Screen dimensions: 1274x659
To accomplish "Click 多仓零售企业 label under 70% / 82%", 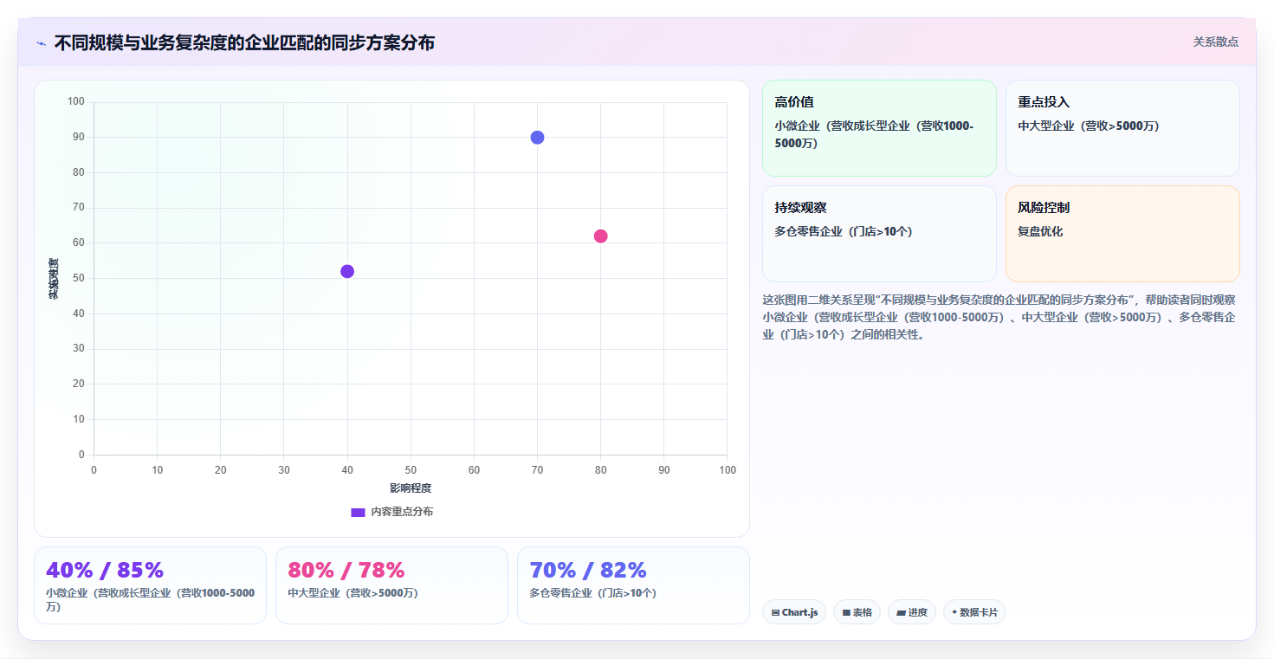I will pos(593,593).
